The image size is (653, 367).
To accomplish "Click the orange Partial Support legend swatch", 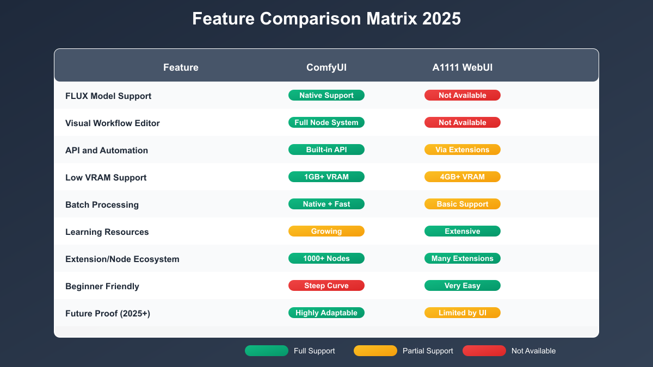I will 375,351.
